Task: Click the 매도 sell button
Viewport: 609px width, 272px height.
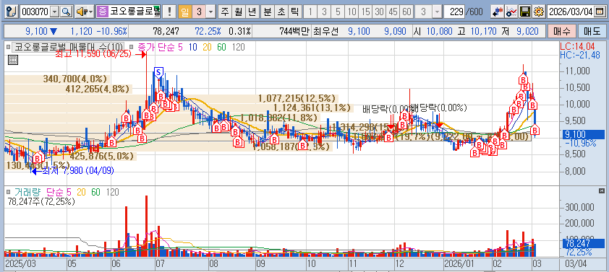Action: 592,31
